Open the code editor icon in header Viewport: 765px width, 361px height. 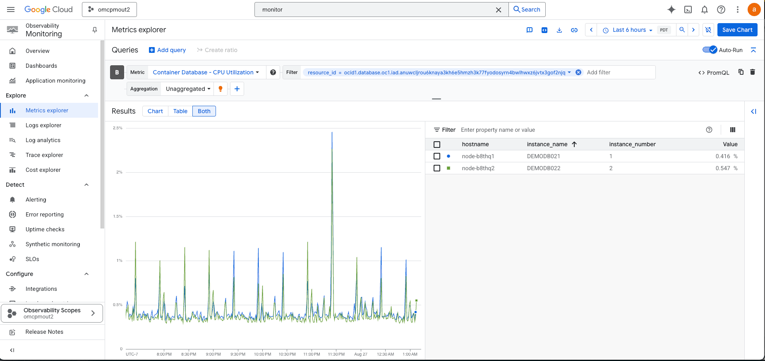[x=544, y=30]
